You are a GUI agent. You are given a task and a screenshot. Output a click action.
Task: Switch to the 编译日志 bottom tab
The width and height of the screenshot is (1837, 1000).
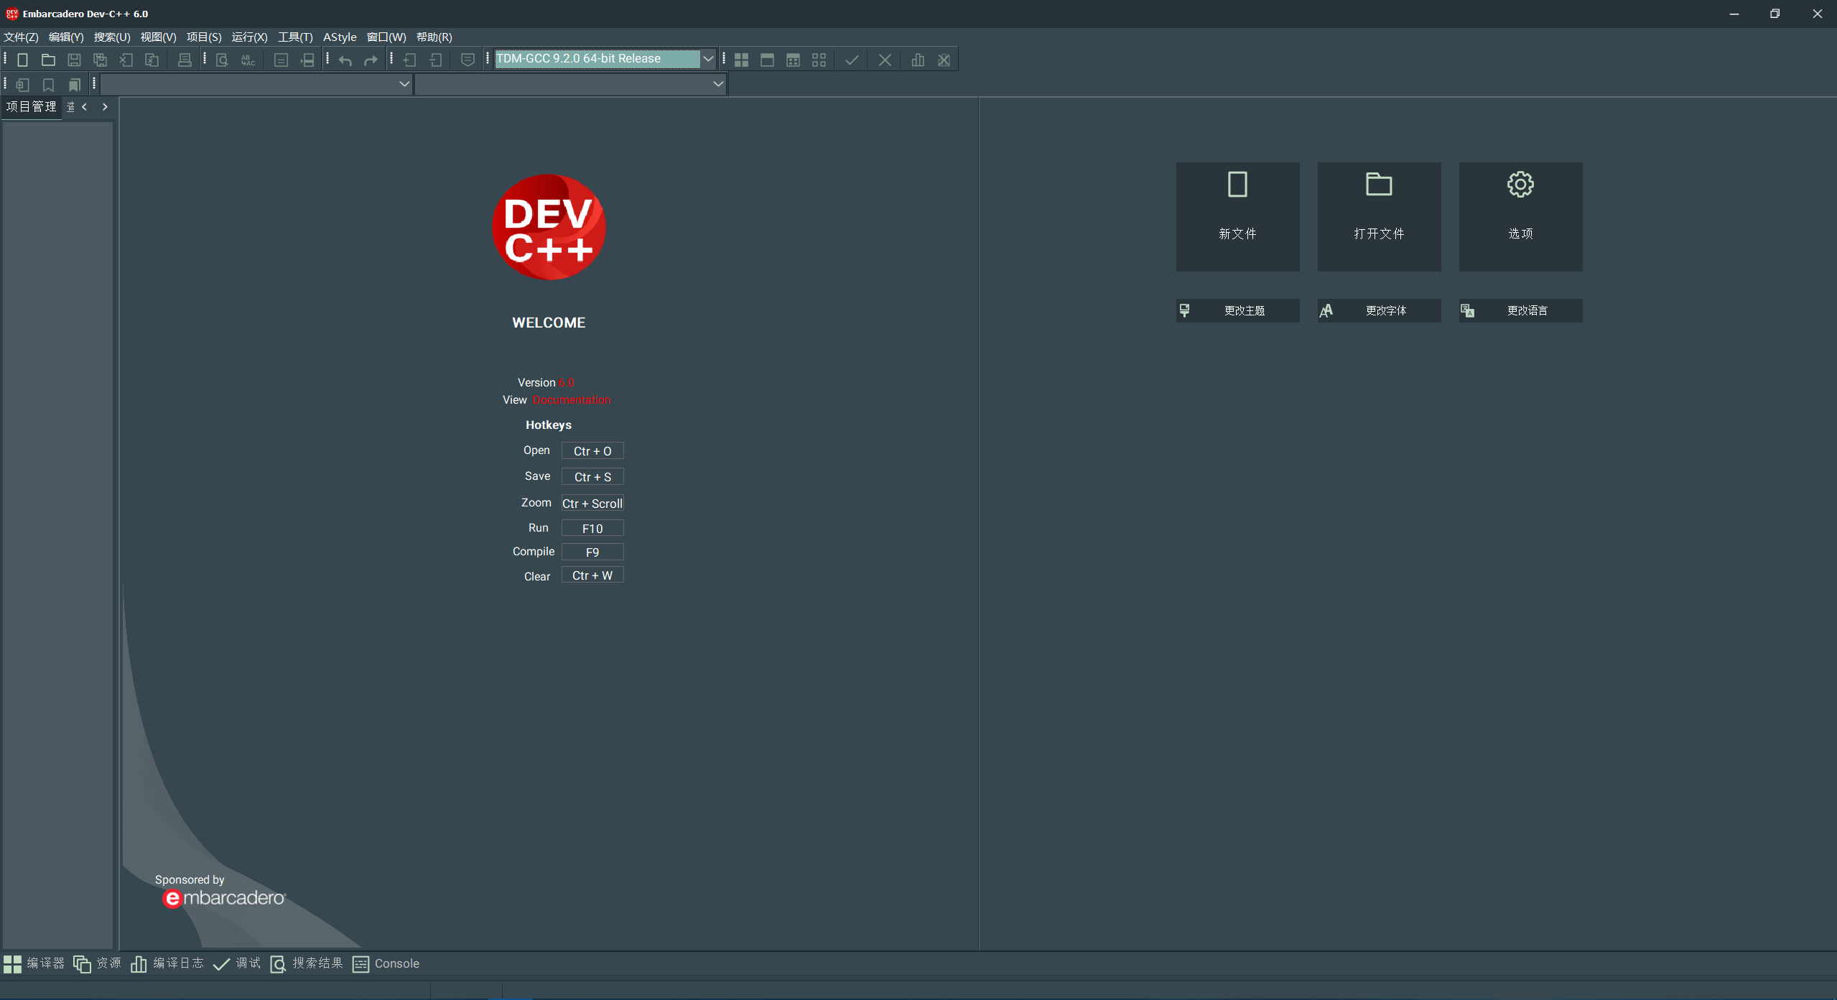(167, 964)
